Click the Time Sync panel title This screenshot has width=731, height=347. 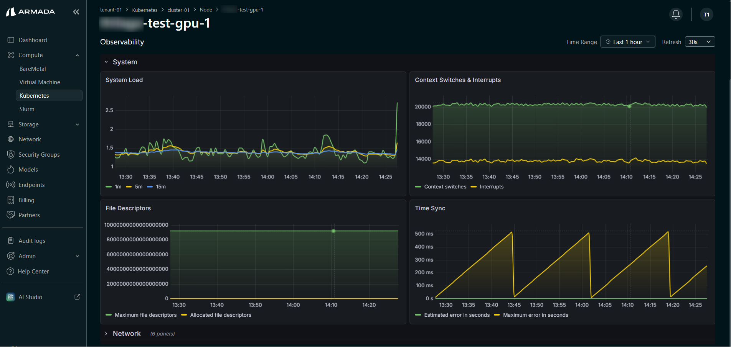(430, 208)
